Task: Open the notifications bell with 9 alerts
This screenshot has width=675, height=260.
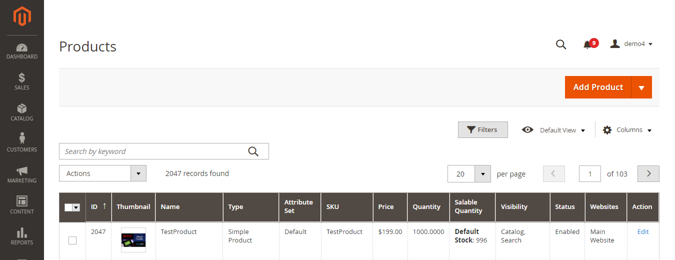Action: [x=590, y=44]
